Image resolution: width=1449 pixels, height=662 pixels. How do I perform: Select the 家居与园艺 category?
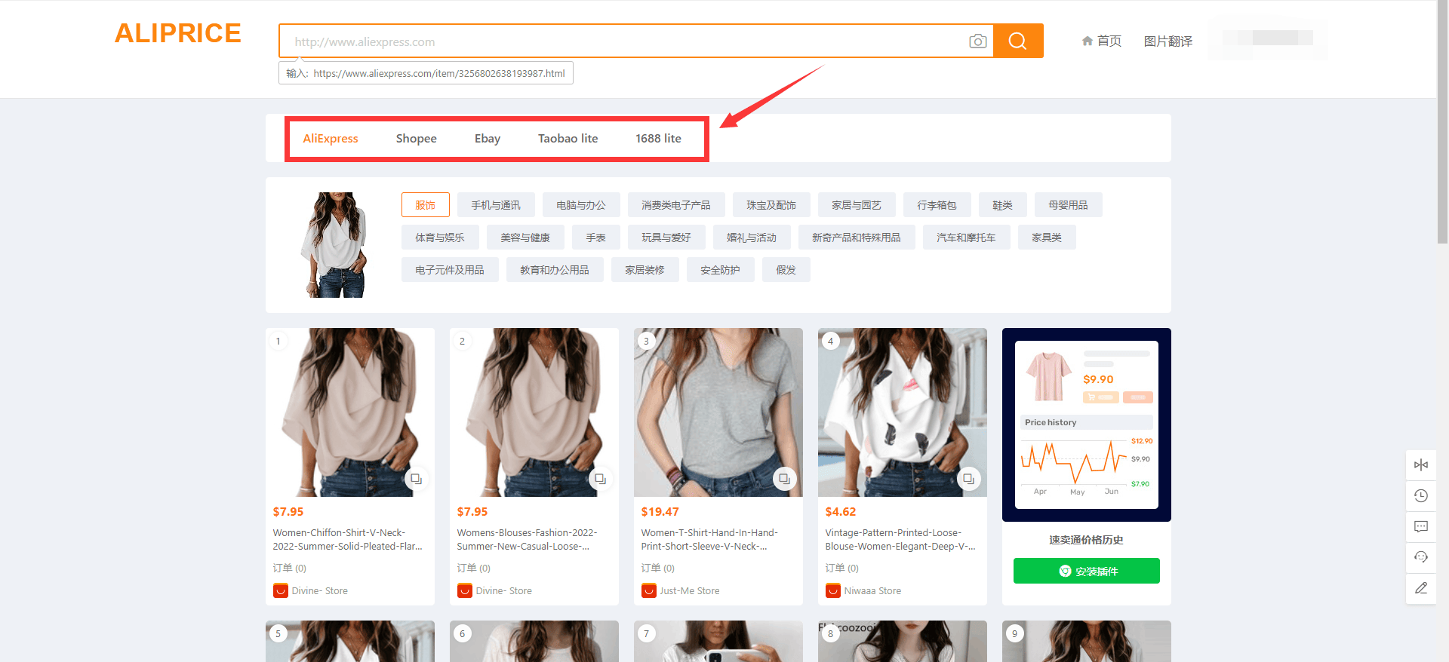point(857,205)
